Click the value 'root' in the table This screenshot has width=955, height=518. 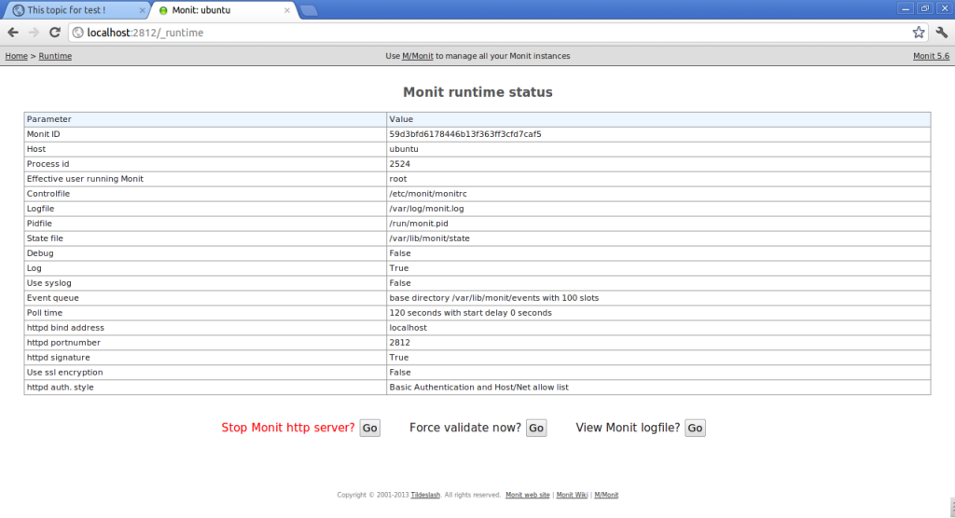tap(397, 179)
